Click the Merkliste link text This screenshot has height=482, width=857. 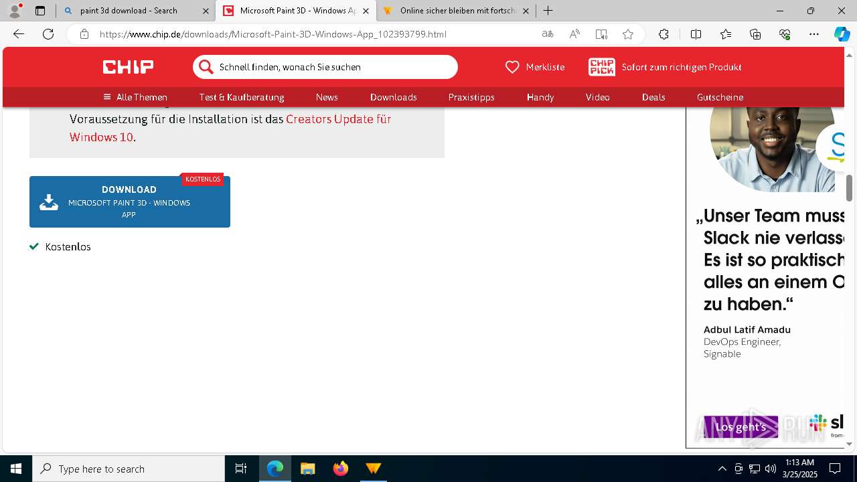(545, 67)
